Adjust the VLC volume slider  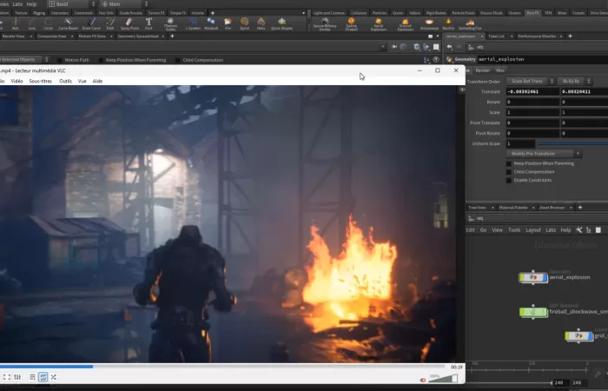pyautogui.click(x=443, y=379)
